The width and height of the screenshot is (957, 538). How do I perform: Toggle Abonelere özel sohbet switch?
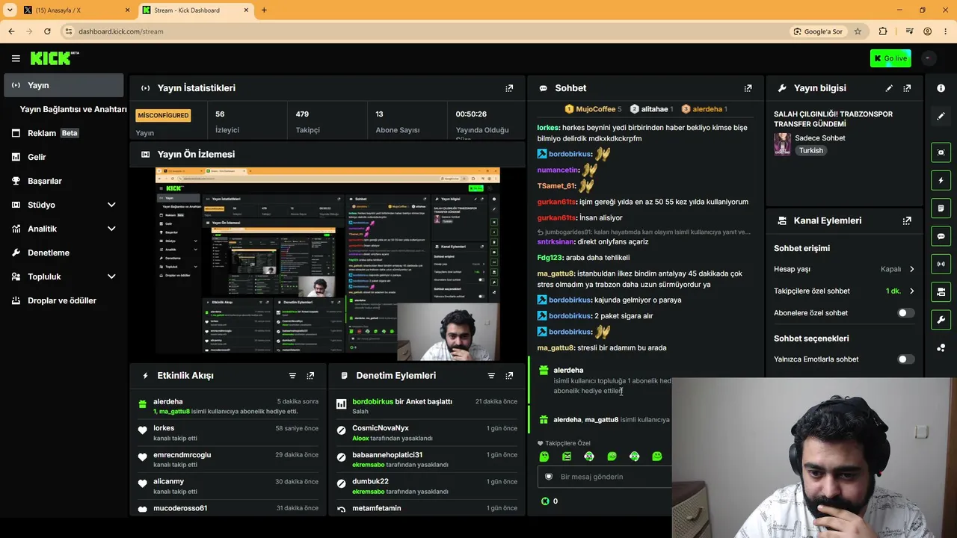point(905,313)
